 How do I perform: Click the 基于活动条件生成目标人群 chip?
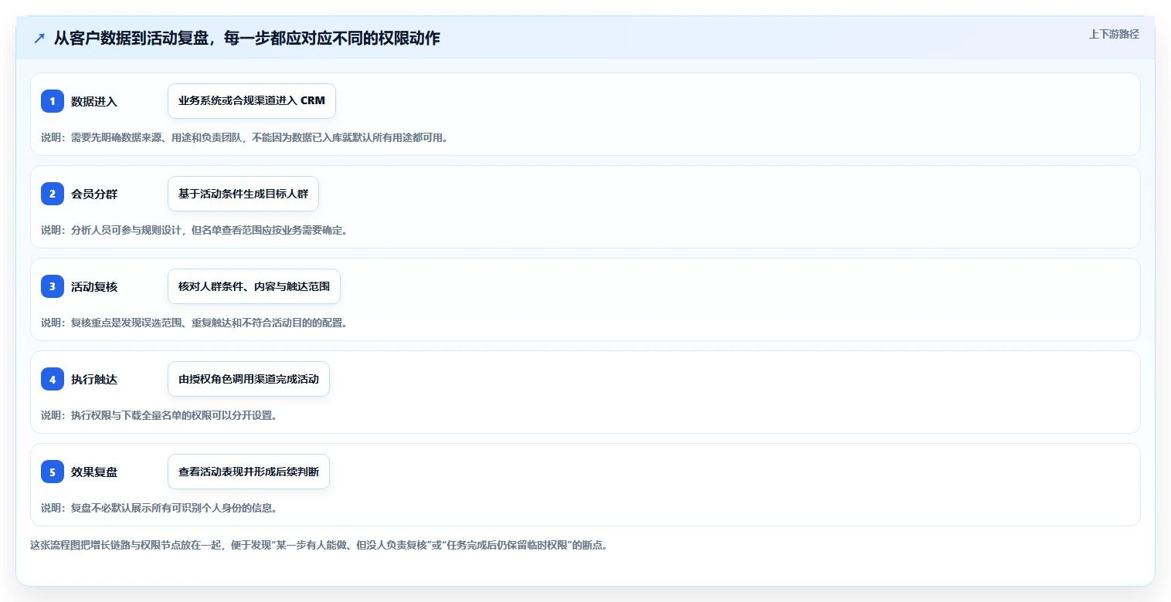click(243, 194)
